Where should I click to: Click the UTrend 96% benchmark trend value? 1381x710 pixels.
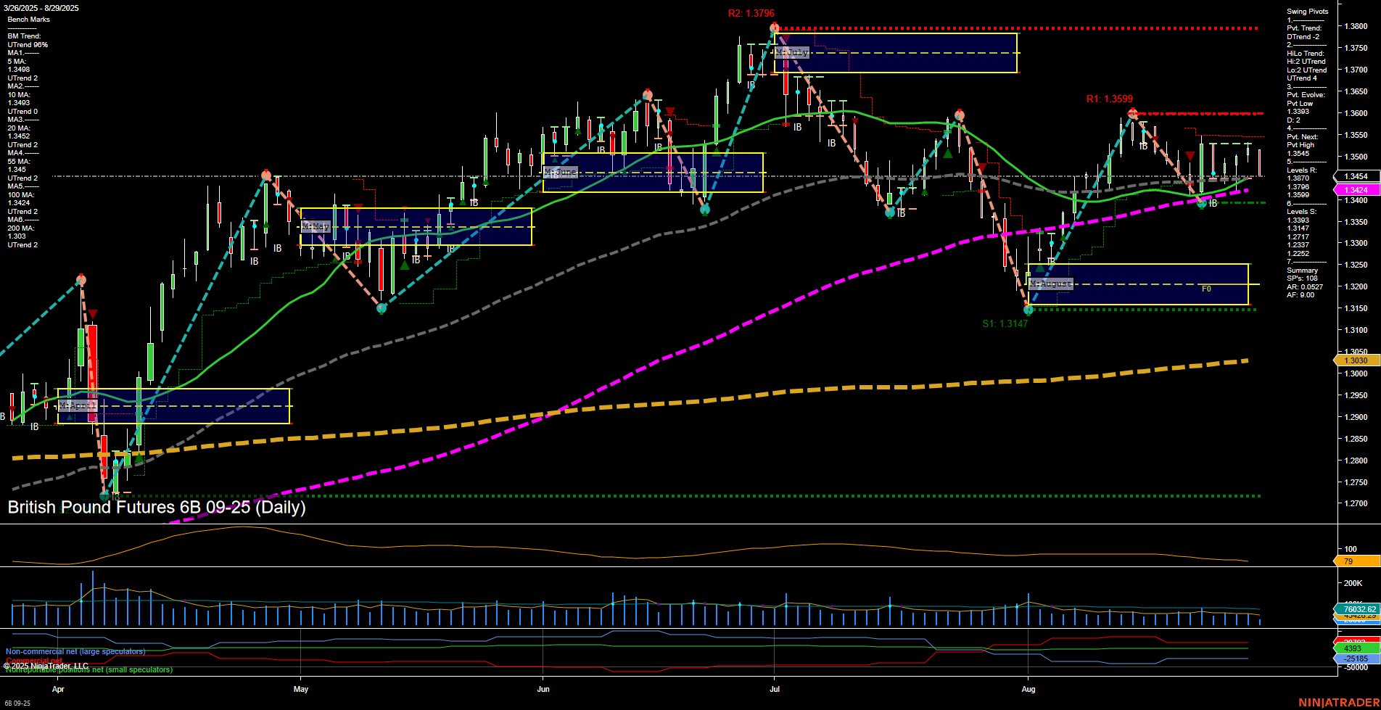pos(28,45)
